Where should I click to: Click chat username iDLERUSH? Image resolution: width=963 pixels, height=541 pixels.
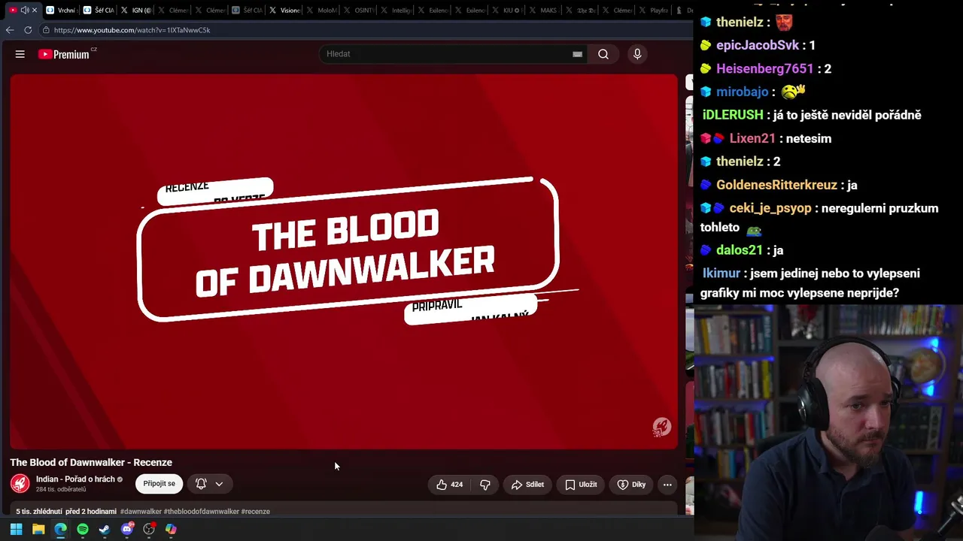coord(733,115)
